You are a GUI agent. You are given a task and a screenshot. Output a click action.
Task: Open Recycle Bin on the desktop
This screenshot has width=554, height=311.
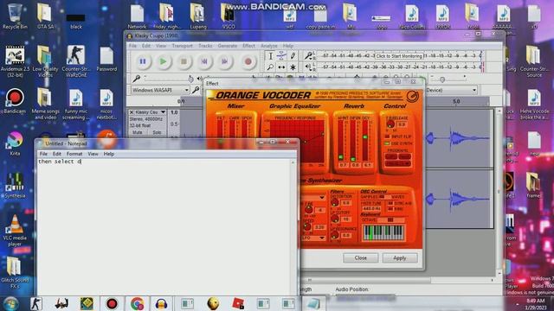pyautogui.click(x=15, y=16)
